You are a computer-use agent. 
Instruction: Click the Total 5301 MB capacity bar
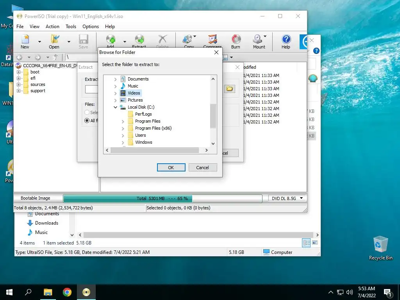click(162, 198)
